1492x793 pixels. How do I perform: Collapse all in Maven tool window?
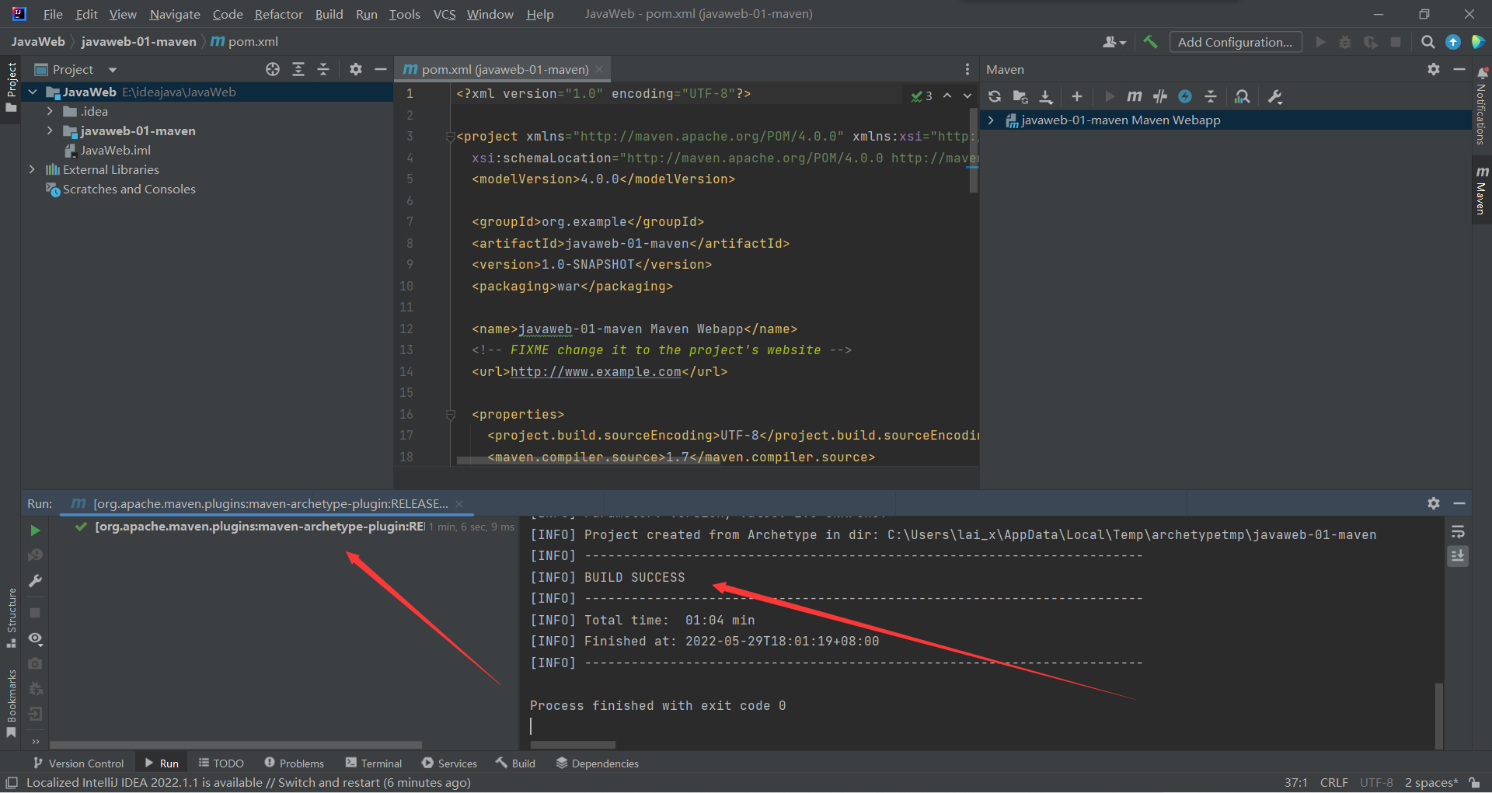pos(1211,96)
